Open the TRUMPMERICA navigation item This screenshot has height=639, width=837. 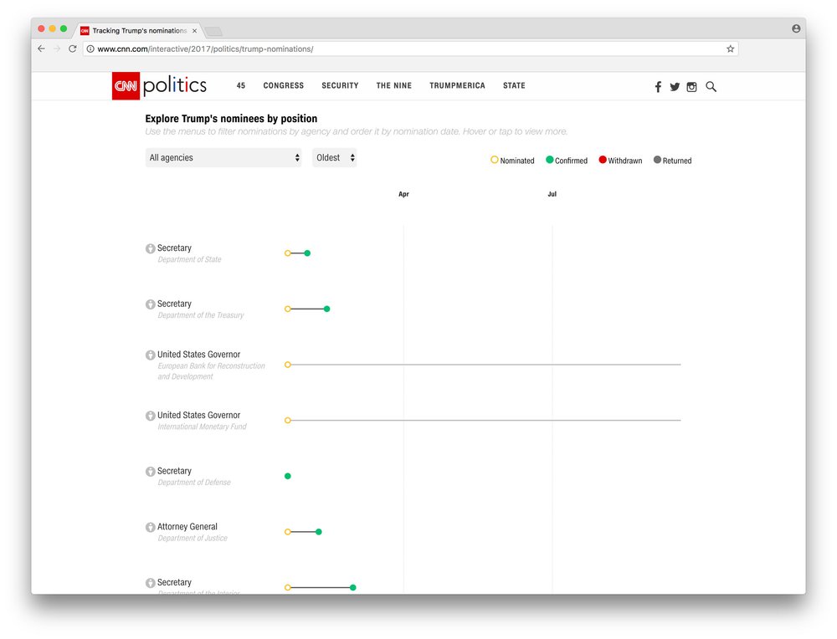[x=458, y=85]
